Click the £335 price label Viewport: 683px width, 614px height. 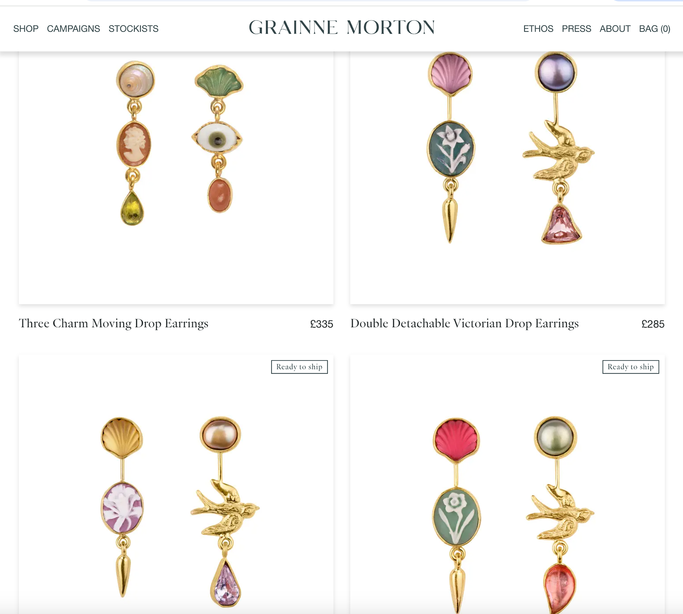(322, 324)
